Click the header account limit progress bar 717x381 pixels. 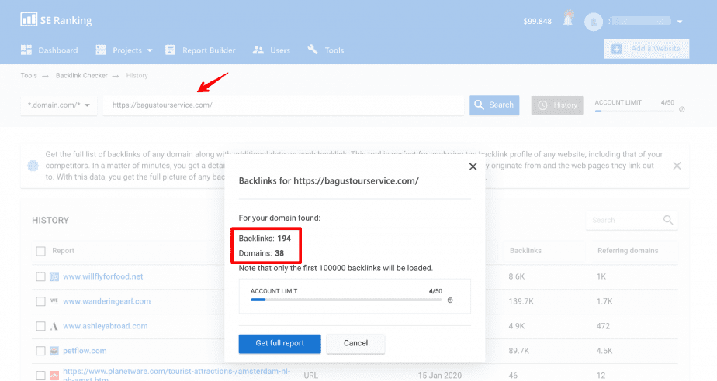(634, 111)
